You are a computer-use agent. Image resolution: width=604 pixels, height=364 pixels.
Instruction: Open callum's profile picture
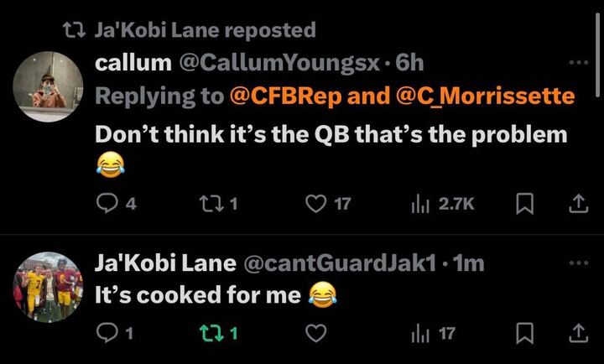49,85
